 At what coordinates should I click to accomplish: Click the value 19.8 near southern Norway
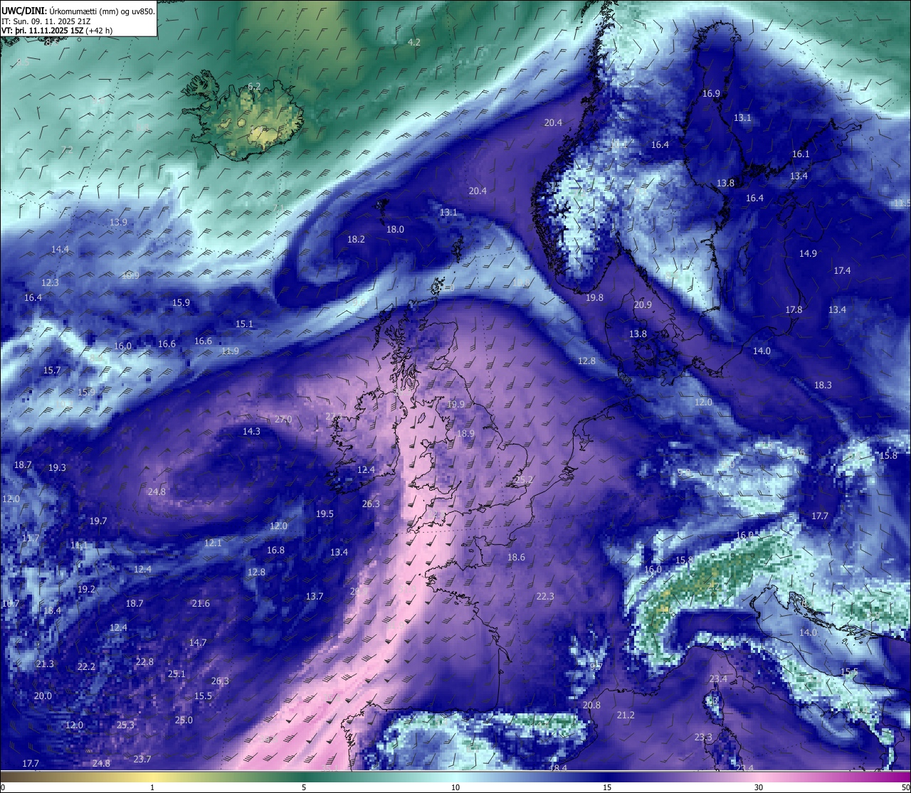point(594,297)
